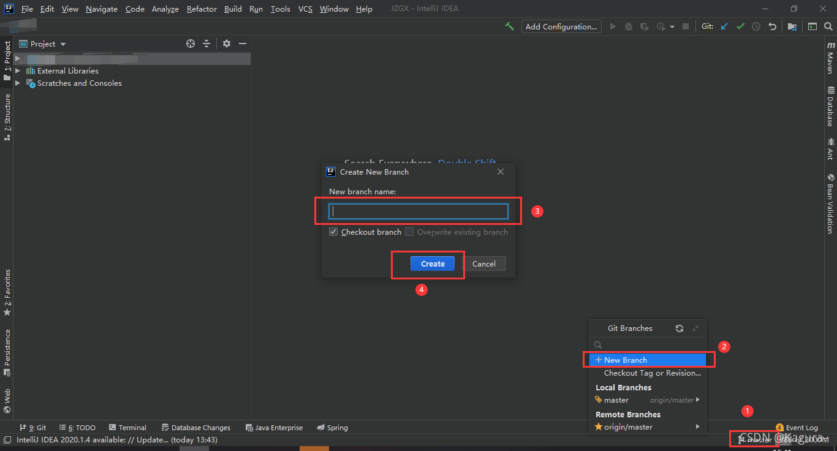Expand origin/master remote branch submenu

coord(697,426)
